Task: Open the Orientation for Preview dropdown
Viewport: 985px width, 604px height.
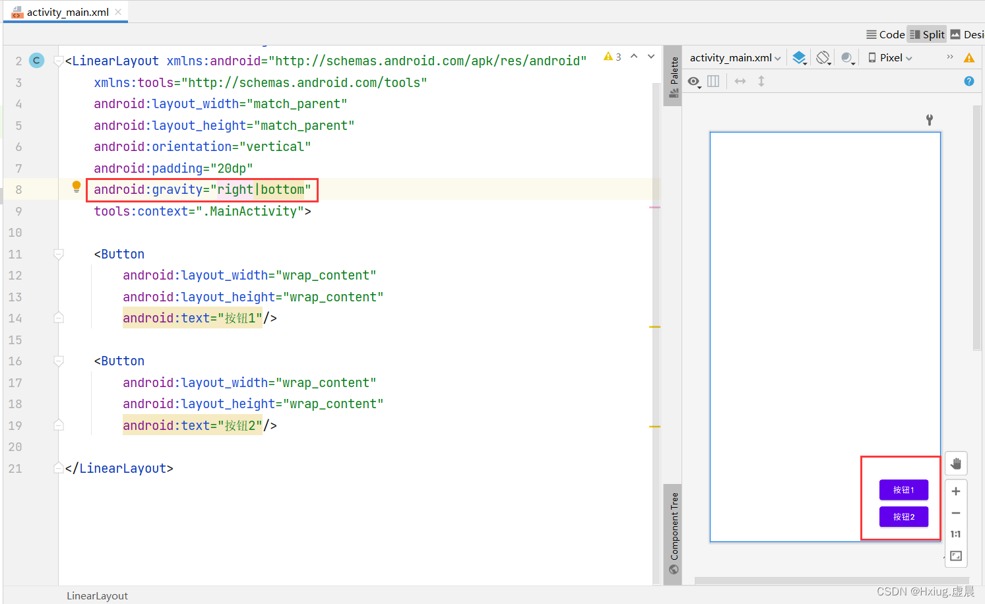Action: (823, 58)
